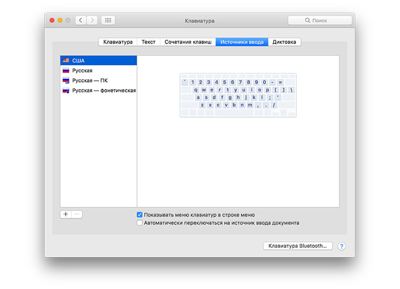Click the flag icon beside Русская
The image size is (400, 289).
[66, 70]
